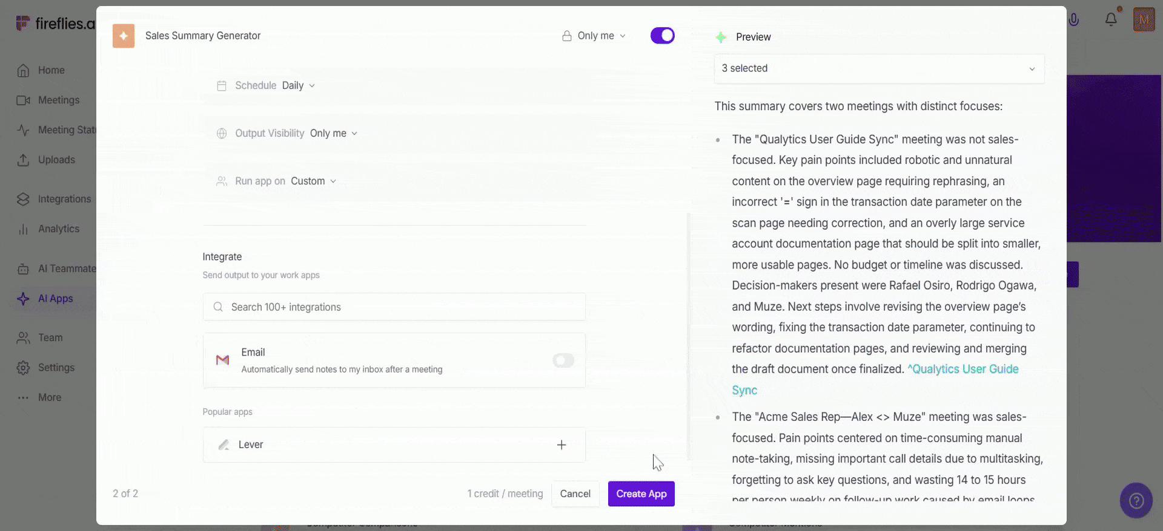Click the Lever popular app row
The width and height of the screenshot is (1163, 531).
tap(394, 445)
